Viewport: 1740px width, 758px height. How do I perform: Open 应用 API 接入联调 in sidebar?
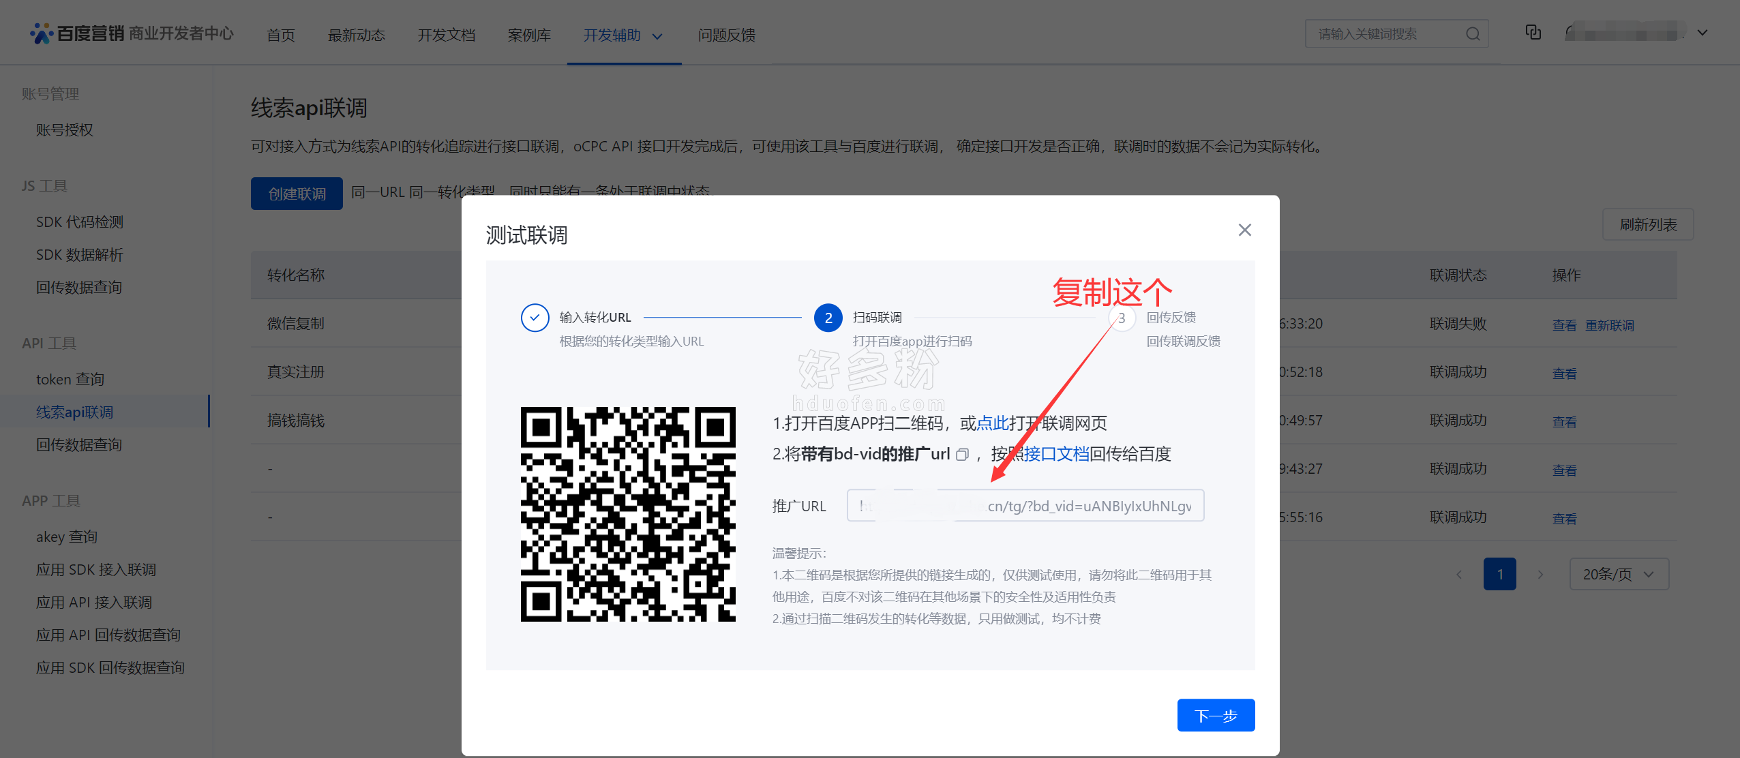coord(94,603)
